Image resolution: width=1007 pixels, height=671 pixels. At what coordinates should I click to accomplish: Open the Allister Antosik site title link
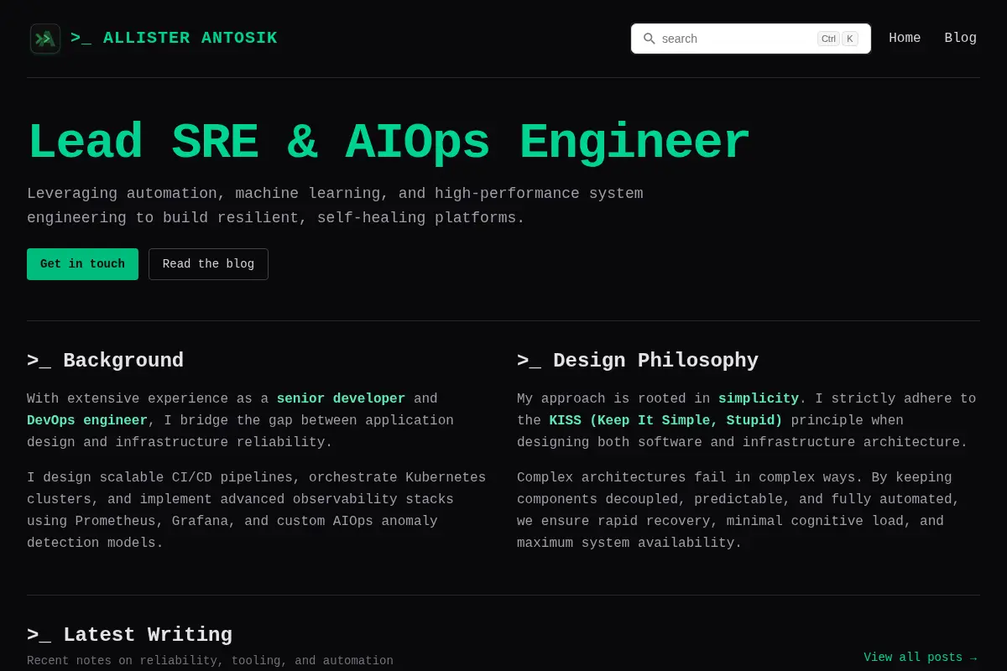[174, 39]
